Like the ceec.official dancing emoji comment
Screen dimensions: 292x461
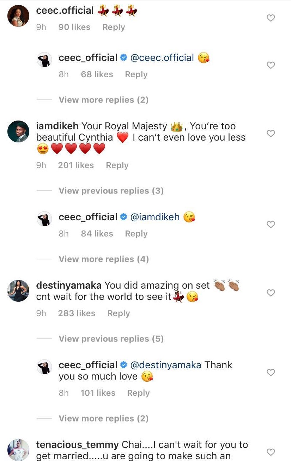point(270,18)
